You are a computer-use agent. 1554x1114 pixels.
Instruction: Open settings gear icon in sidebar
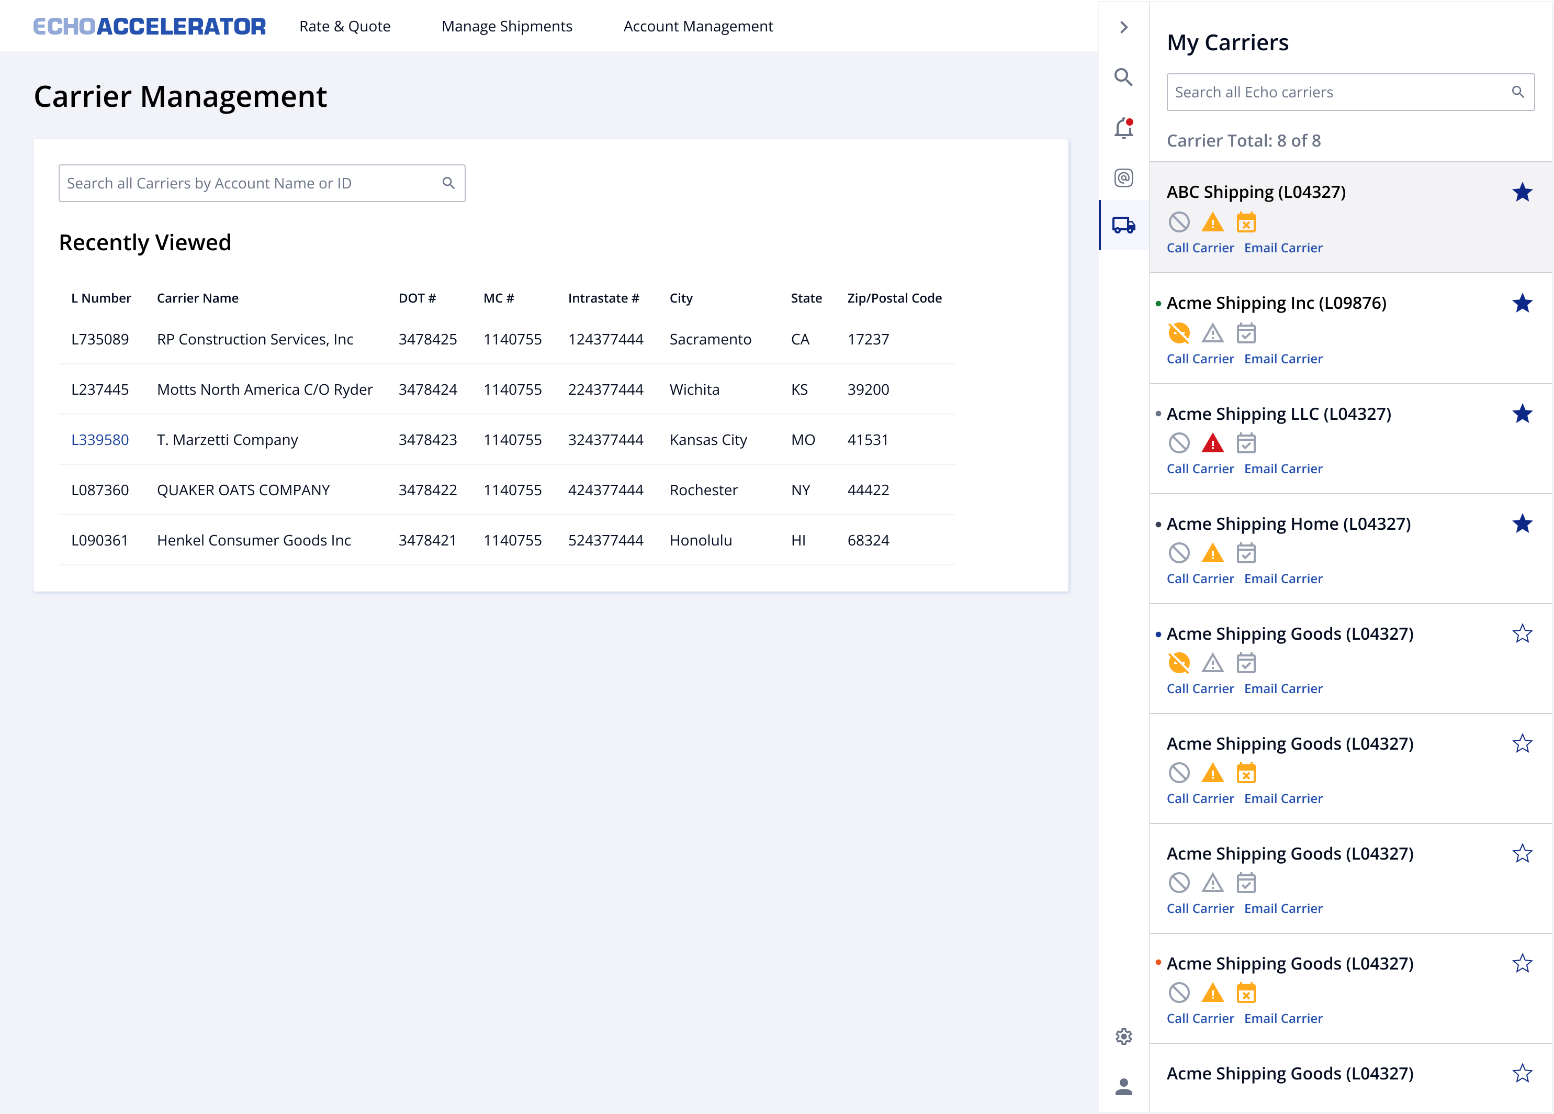[1124, 1037]
